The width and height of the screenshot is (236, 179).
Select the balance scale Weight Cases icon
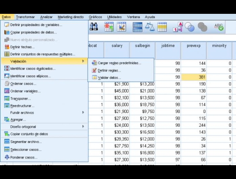click(150, 27)
